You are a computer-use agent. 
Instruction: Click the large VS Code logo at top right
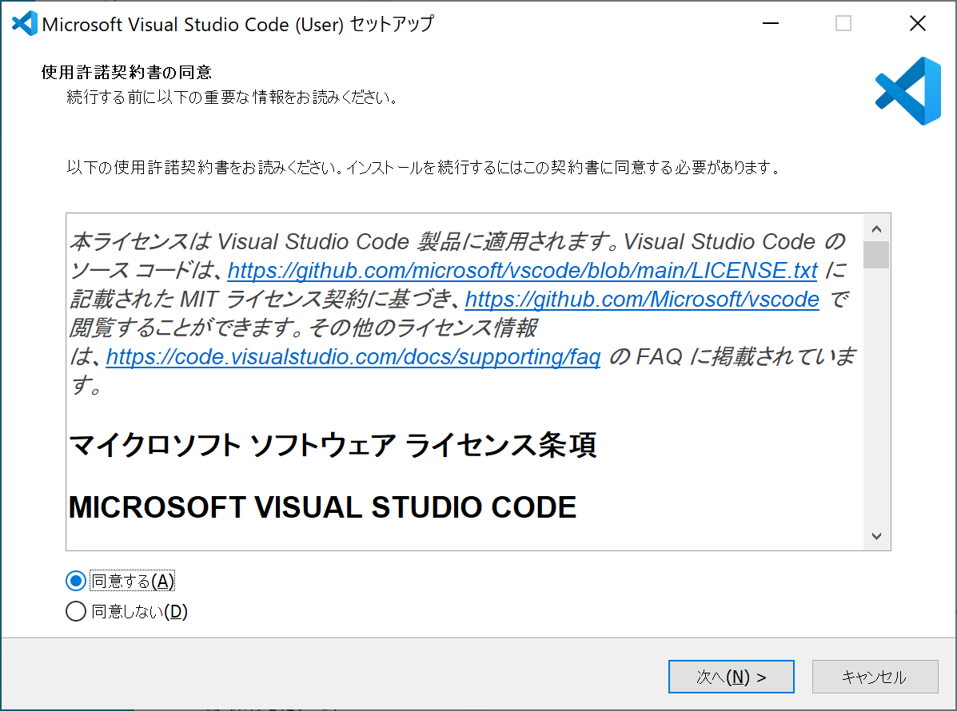[x=908, y=91]
